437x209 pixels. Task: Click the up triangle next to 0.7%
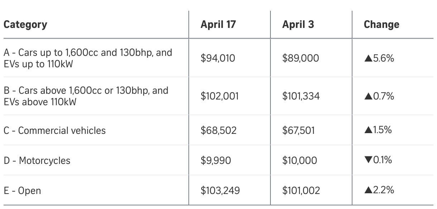pos(367,96)
